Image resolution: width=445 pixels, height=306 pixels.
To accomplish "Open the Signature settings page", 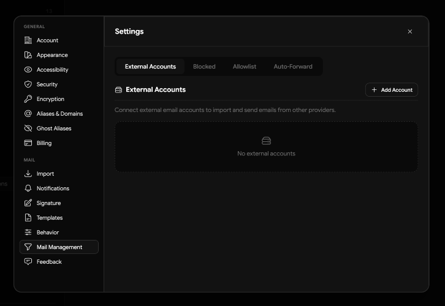I will tap(48, 203).
